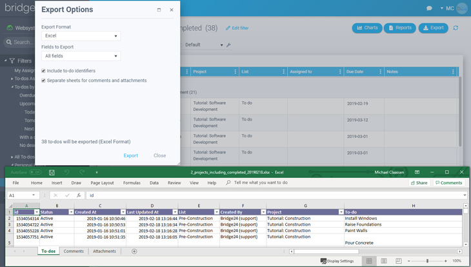
Task: Click the Insert Function fx icon
Action: (x=79, y=195)
